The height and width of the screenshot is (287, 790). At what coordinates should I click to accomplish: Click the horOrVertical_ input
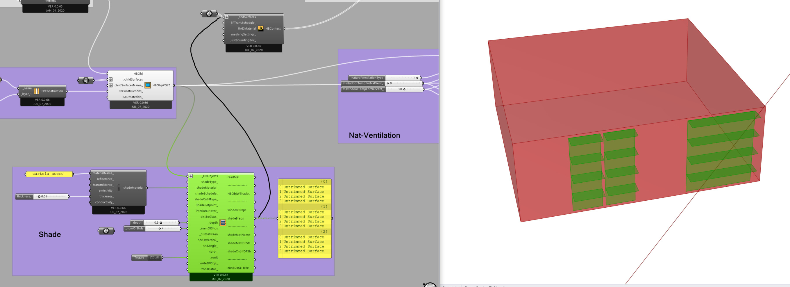208,240
